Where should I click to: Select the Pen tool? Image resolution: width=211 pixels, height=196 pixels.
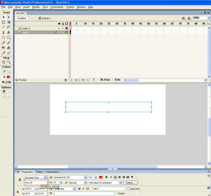point(4,32)
